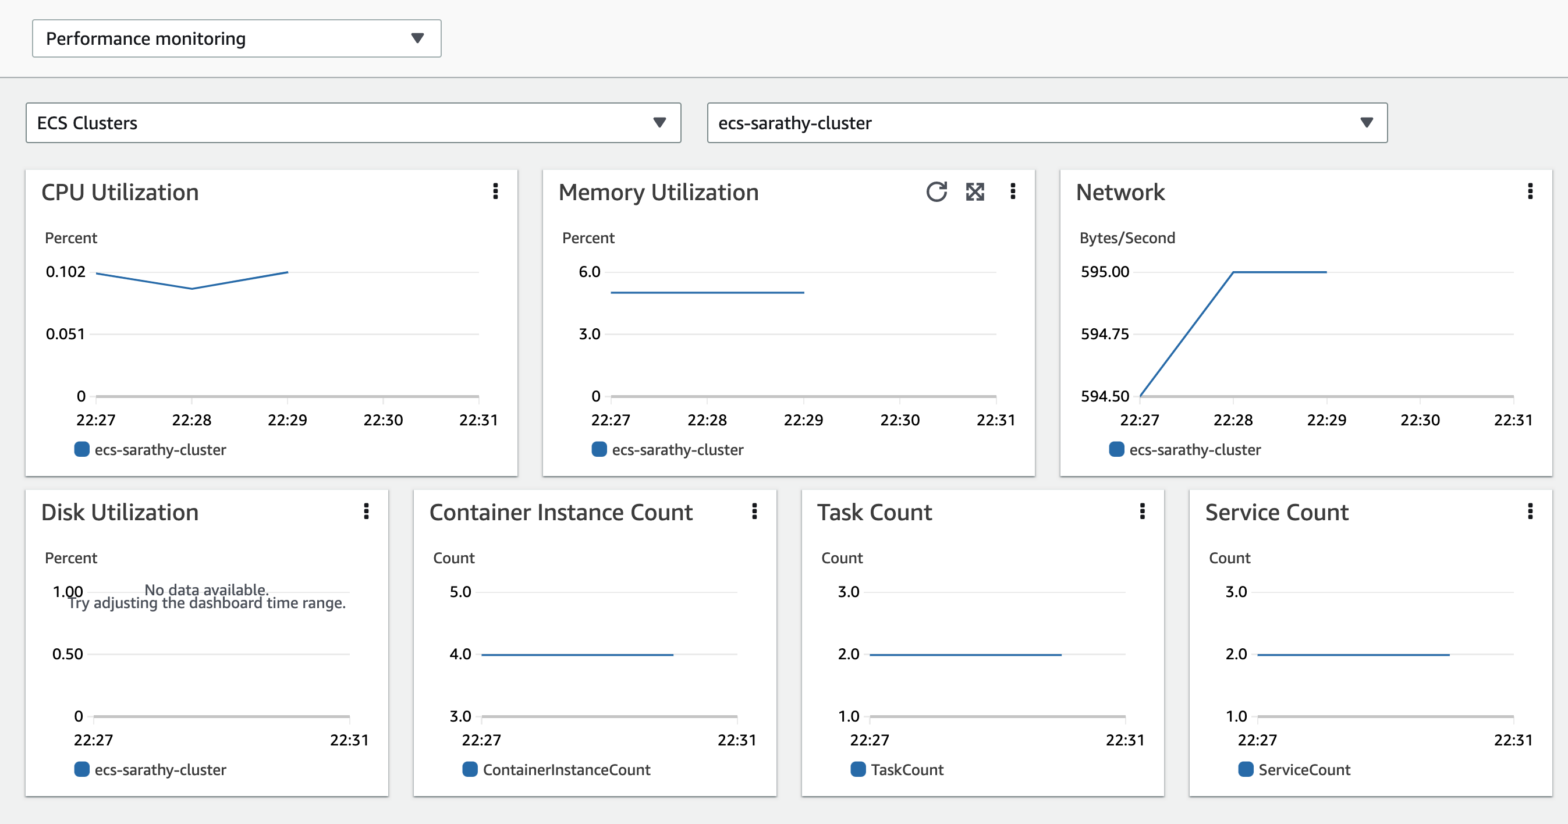Click the CPU Utilization legend color swatch
This screenshot has width=1568, height=824.
coord(81,449)
